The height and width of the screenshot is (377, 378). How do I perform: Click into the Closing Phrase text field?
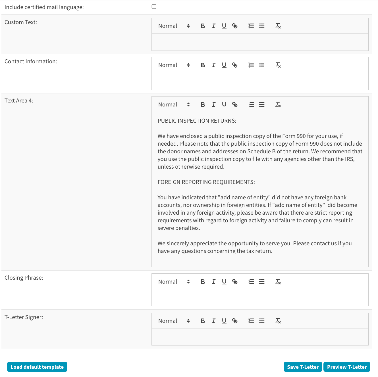[x=260, y=298]
